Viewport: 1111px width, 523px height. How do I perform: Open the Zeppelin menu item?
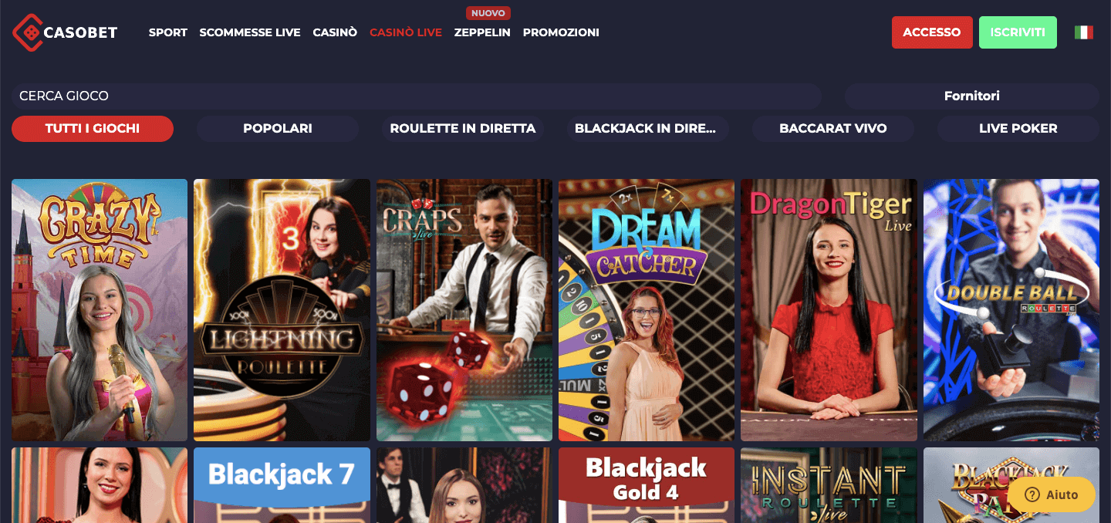tap(482, 32)
